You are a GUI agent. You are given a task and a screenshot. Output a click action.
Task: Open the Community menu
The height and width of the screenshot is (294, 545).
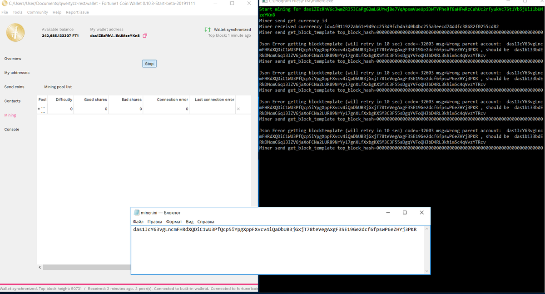click(37, 12)
